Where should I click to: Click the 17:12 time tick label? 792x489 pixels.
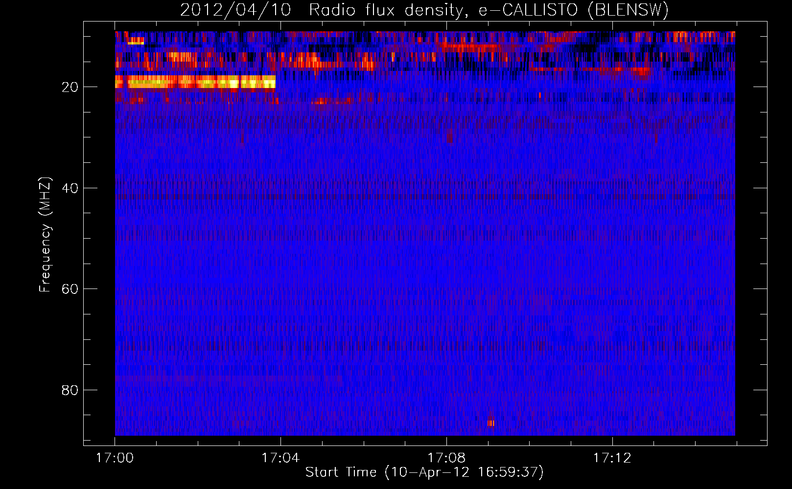pos(612,458)
